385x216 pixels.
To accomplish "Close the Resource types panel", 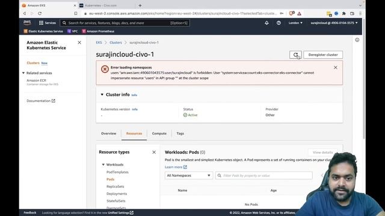I will tap(154, 152).
